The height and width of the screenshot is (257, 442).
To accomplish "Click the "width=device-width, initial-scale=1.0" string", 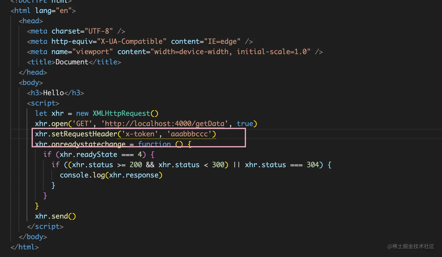I will pos(230,52).
